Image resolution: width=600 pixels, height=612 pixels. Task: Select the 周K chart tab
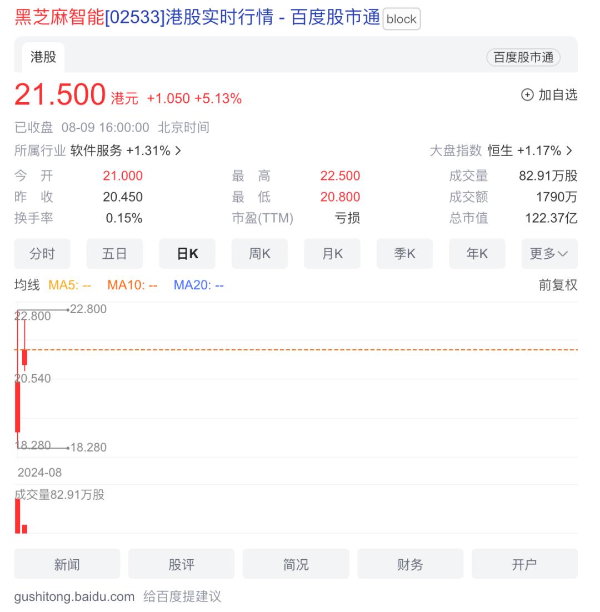259,254
